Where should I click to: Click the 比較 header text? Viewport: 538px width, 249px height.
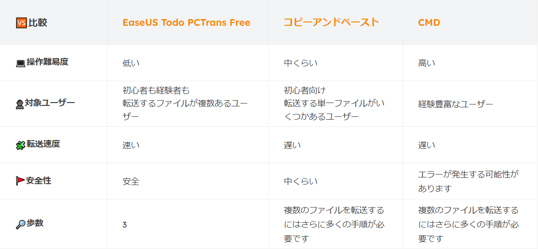point(38,22)
